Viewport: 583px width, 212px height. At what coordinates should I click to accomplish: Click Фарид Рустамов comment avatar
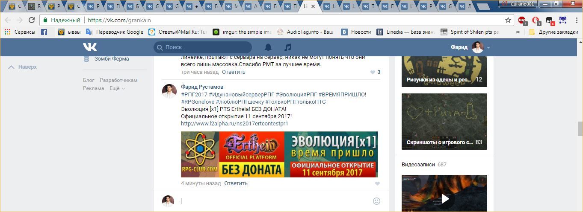[169, 91]
